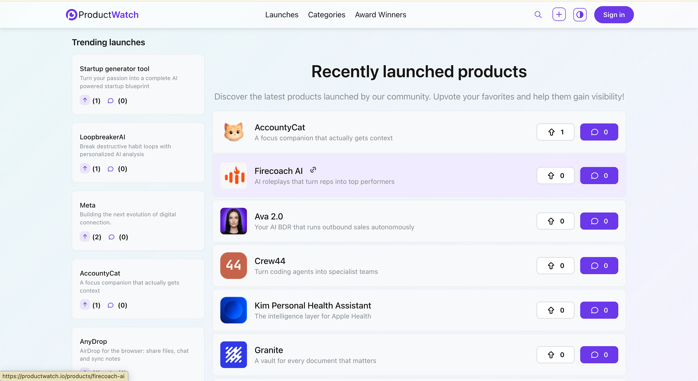Upvote Crew44

pyautogui.click(x=555, y=266)
